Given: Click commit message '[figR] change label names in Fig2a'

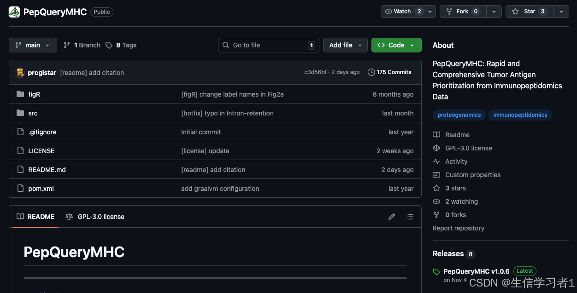Looking at the screenshot, I should coord(232,94).
